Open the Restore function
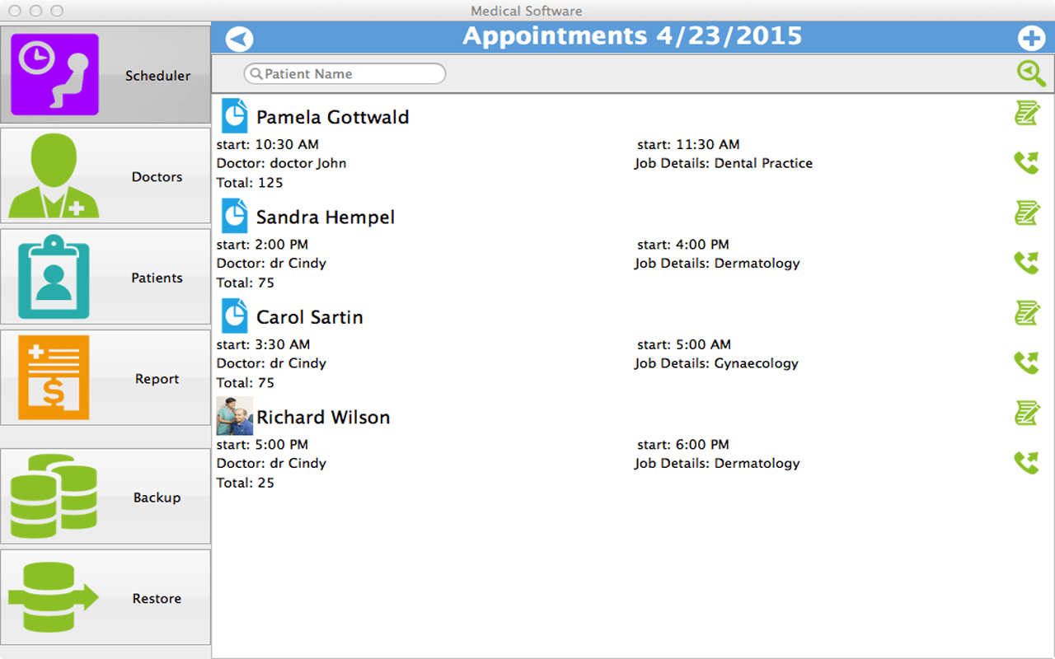Screen dimensions: 1055x659 point(105,598)
